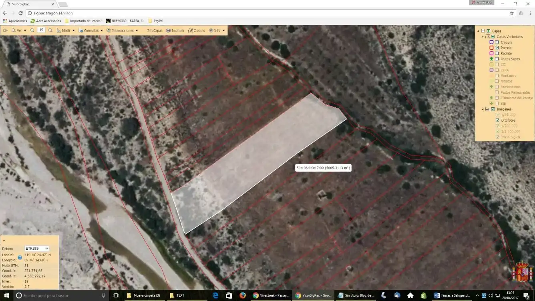Click the Consultas query icon
The image size is (535, 301).
tap(81, 30)
